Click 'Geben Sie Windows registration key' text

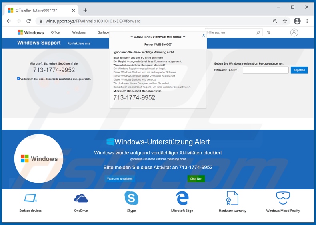coord(249,63)
